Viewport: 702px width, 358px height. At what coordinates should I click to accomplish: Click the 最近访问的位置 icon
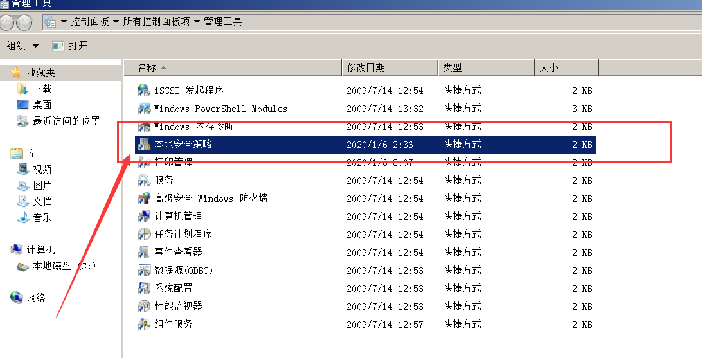pyautogui.click(x=22, y=121)
